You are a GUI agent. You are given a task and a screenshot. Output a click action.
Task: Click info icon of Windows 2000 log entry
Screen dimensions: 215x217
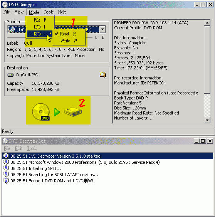pos(6,162)
